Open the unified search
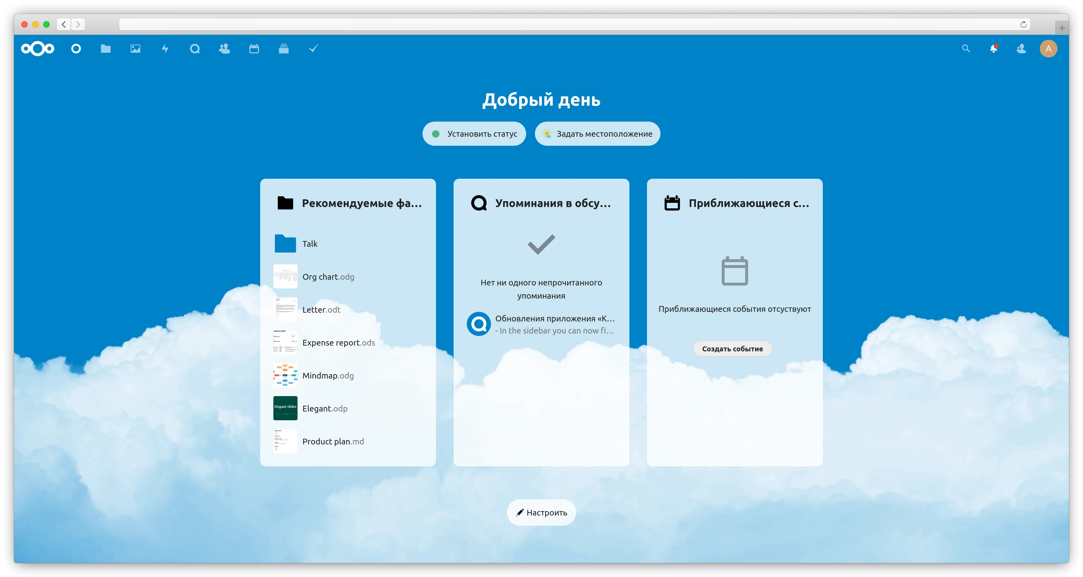 [966, 49]
